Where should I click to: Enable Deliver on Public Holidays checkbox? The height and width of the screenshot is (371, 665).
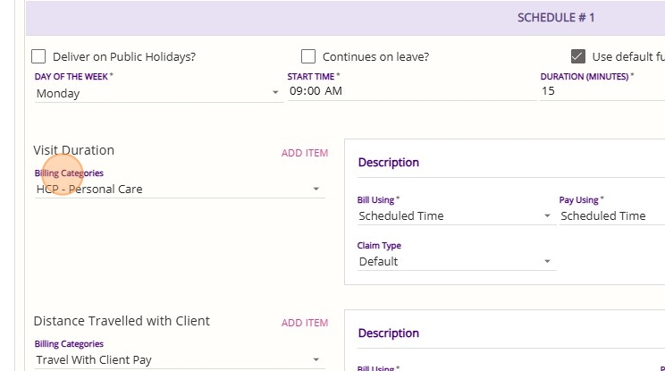click(39, 56)
